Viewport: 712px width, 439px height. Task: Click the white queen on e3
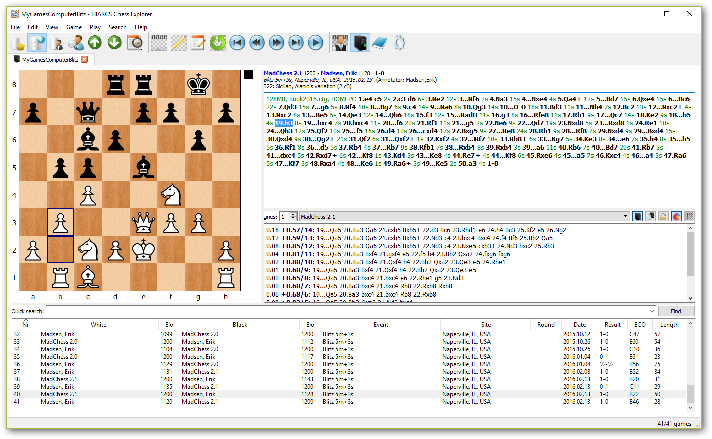(x=144, y=222)
